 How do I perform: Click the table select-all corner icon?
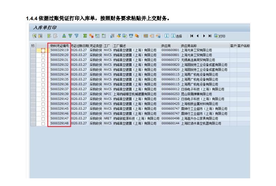coord(33,46)
